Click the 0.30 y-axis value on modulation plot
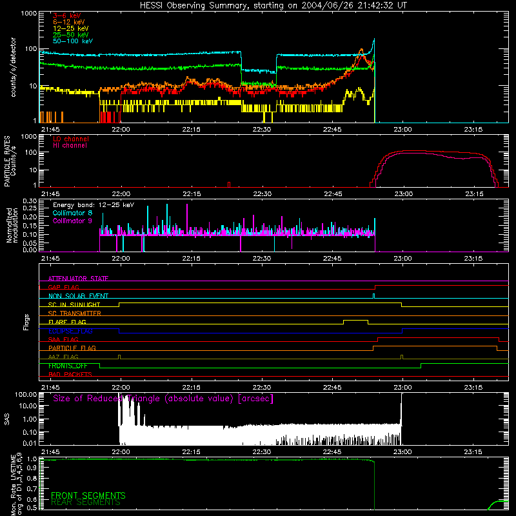 click(30, 201)
